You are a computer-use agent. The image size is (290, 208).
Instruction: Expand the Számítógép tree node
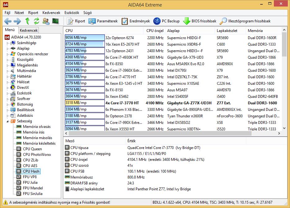[7, 43]
